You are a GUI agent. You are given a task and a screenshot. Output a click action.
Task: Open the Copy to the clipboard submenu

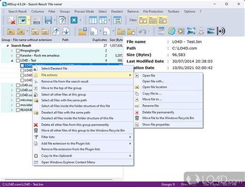[83, 156]
